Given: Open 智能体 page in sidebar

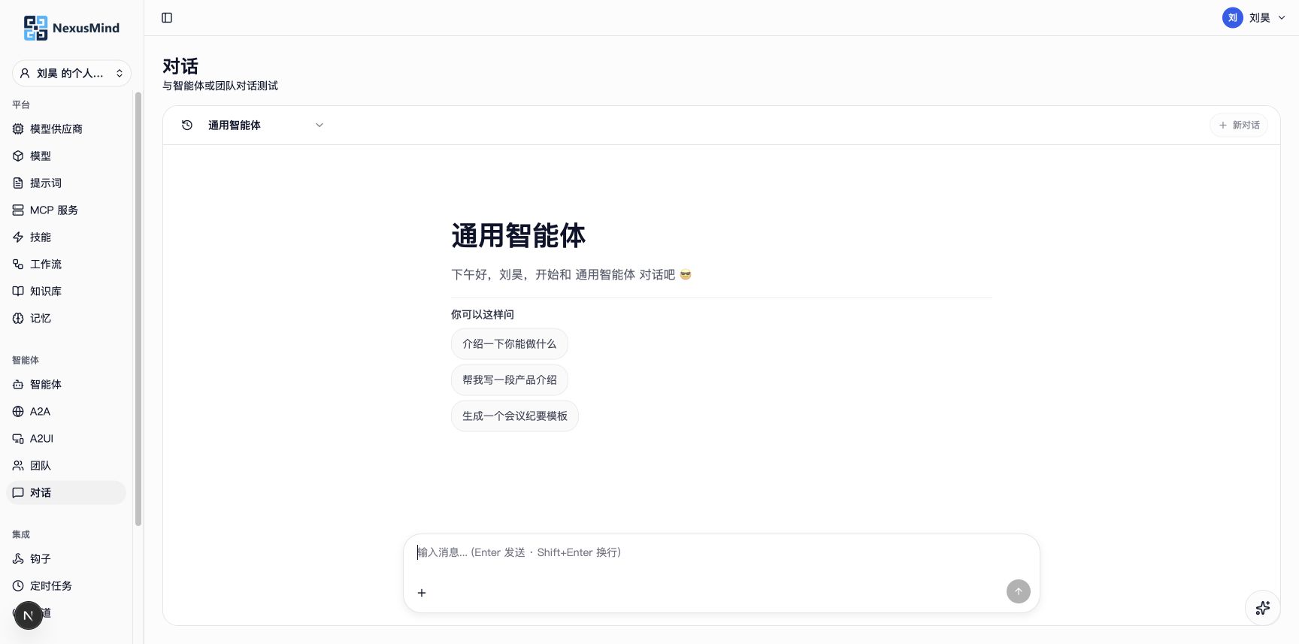Looking at the screenshot, I should [66, 385].
